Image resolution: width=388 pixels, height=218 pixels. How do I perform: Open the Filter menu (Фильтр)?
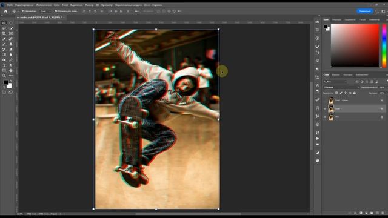pyautogui.click(x=89, y=5)
